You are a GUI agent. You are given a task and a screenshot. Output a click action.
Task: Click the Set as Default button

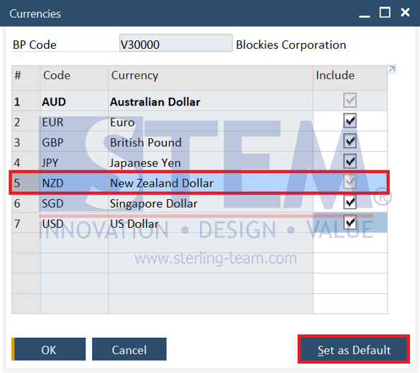pos(354,349)
